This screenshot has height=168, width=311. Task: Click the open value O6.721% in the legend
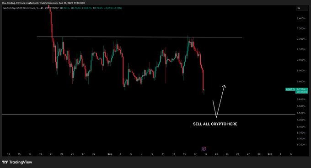(x=65, y=8)
